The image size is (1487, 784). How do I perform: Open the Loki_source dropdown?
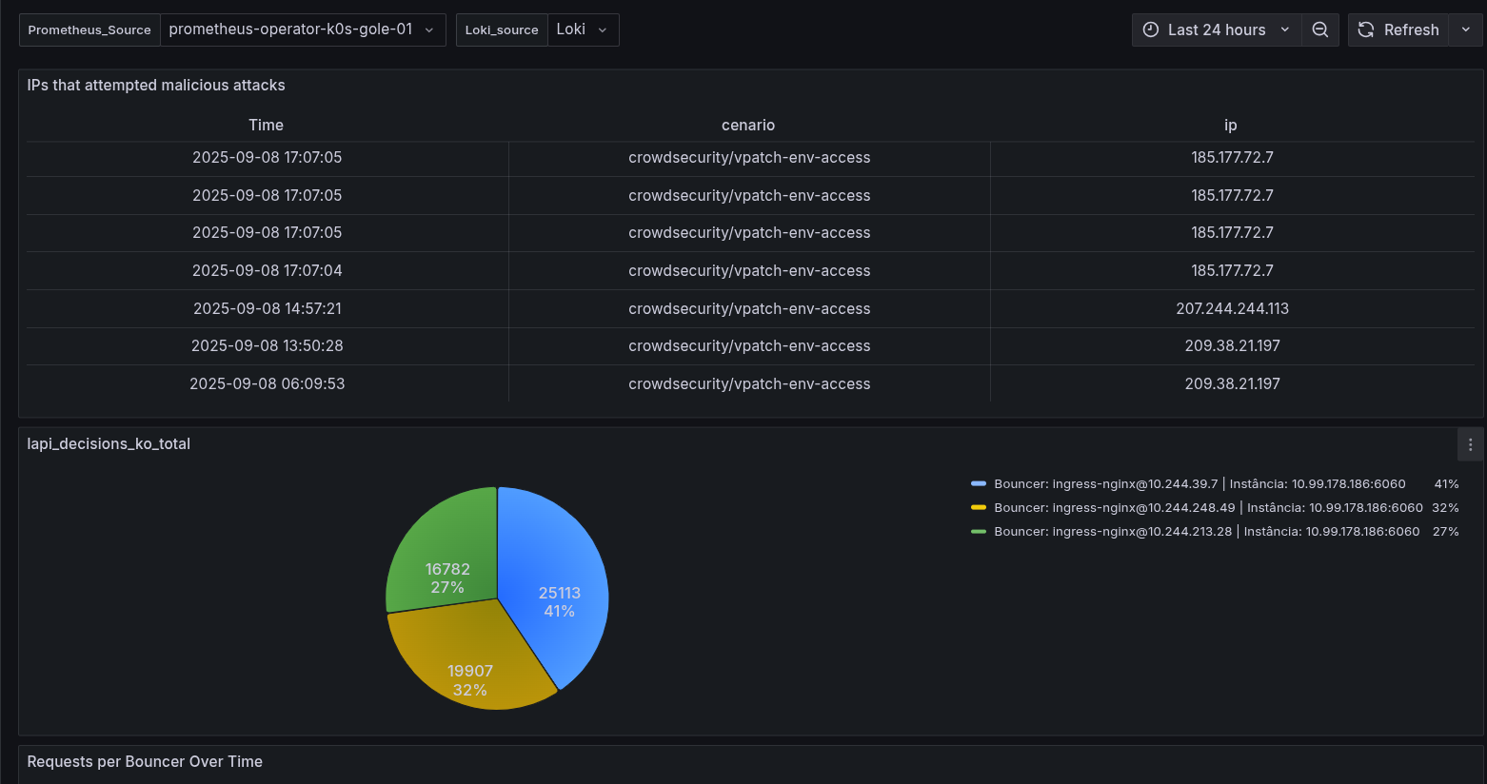(583, 29)
